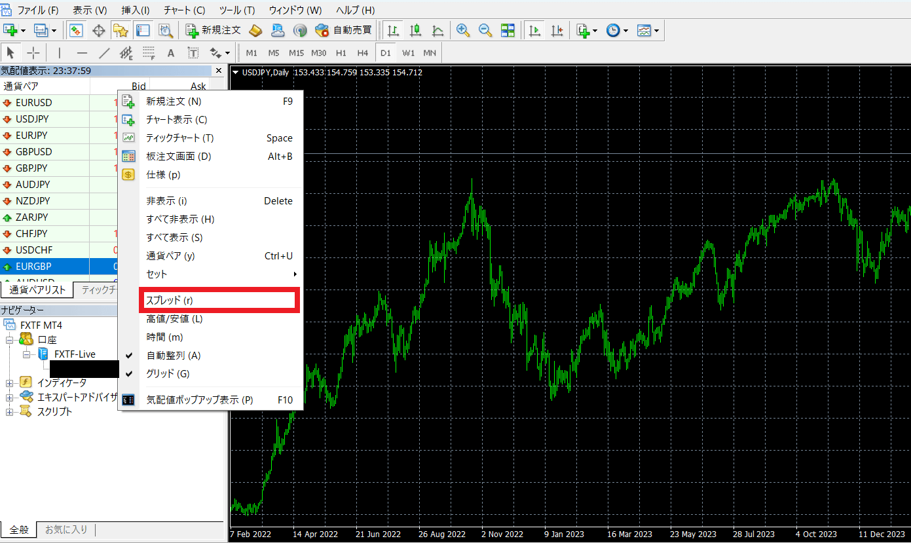
Task: Select the Fibonacci retracement tool
Action: (148, 53)
